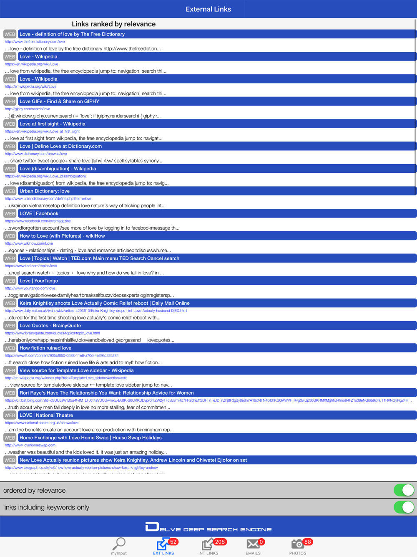Tap the WEB badge beside View source for Template:Love sidebar
Screen dimensions: 417x557
click(x=10, y=370)
